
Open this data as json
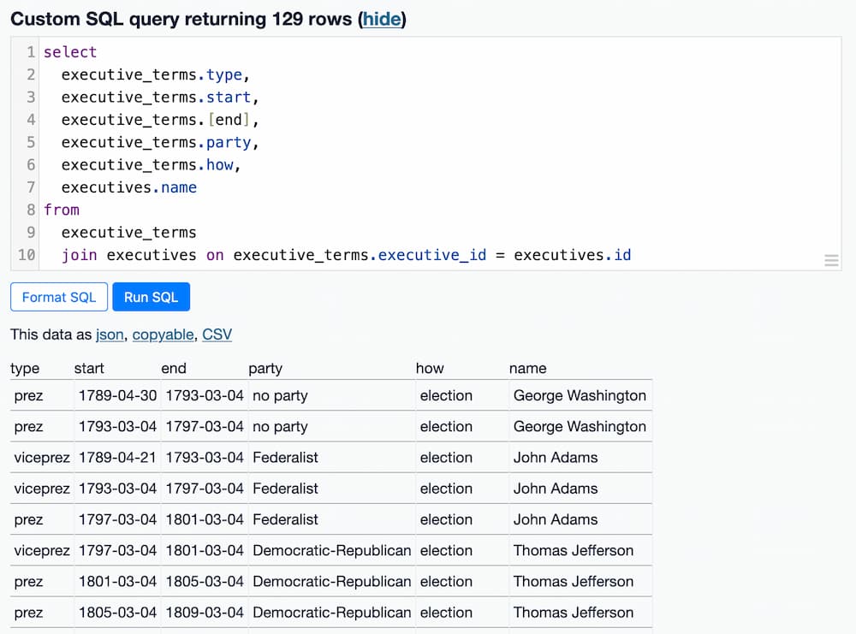(110, 335)
